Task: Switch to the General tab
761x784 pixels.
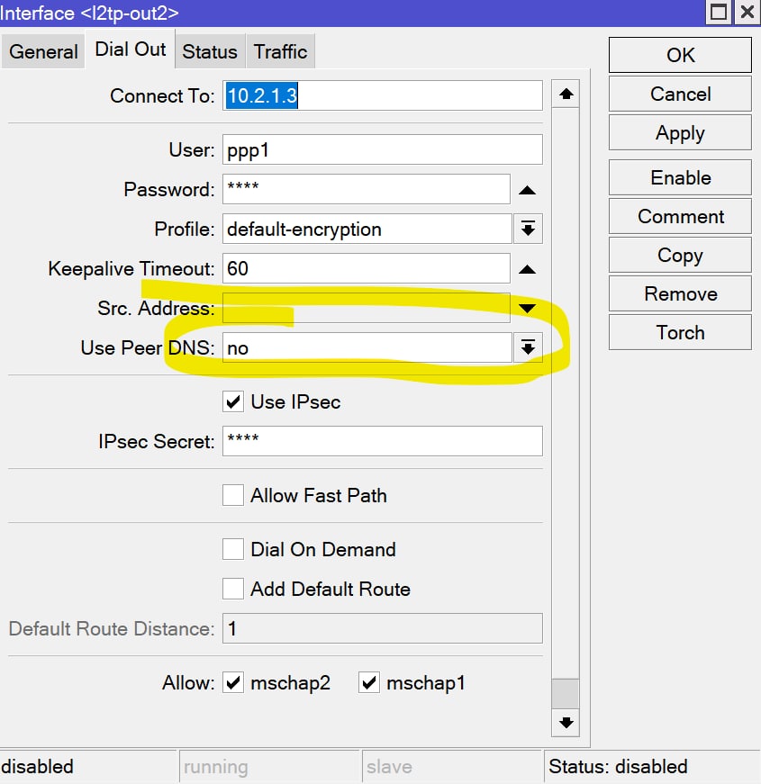Action: (x=43, y=51)
